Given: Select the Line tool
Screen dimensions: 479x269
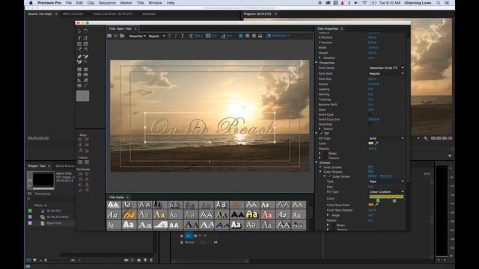Looking at the screenshot, I should pos(86,85).
